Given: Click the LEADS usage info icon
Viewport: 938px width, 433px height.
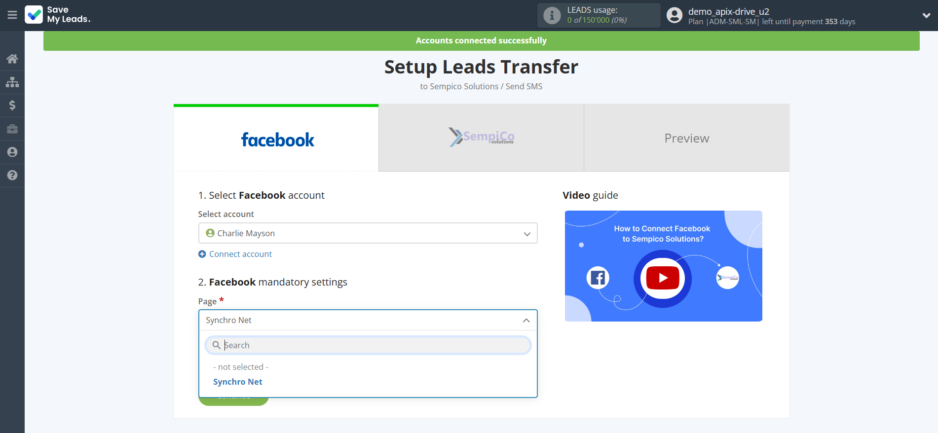Looking at the screenshot, I should pos(552,15).
